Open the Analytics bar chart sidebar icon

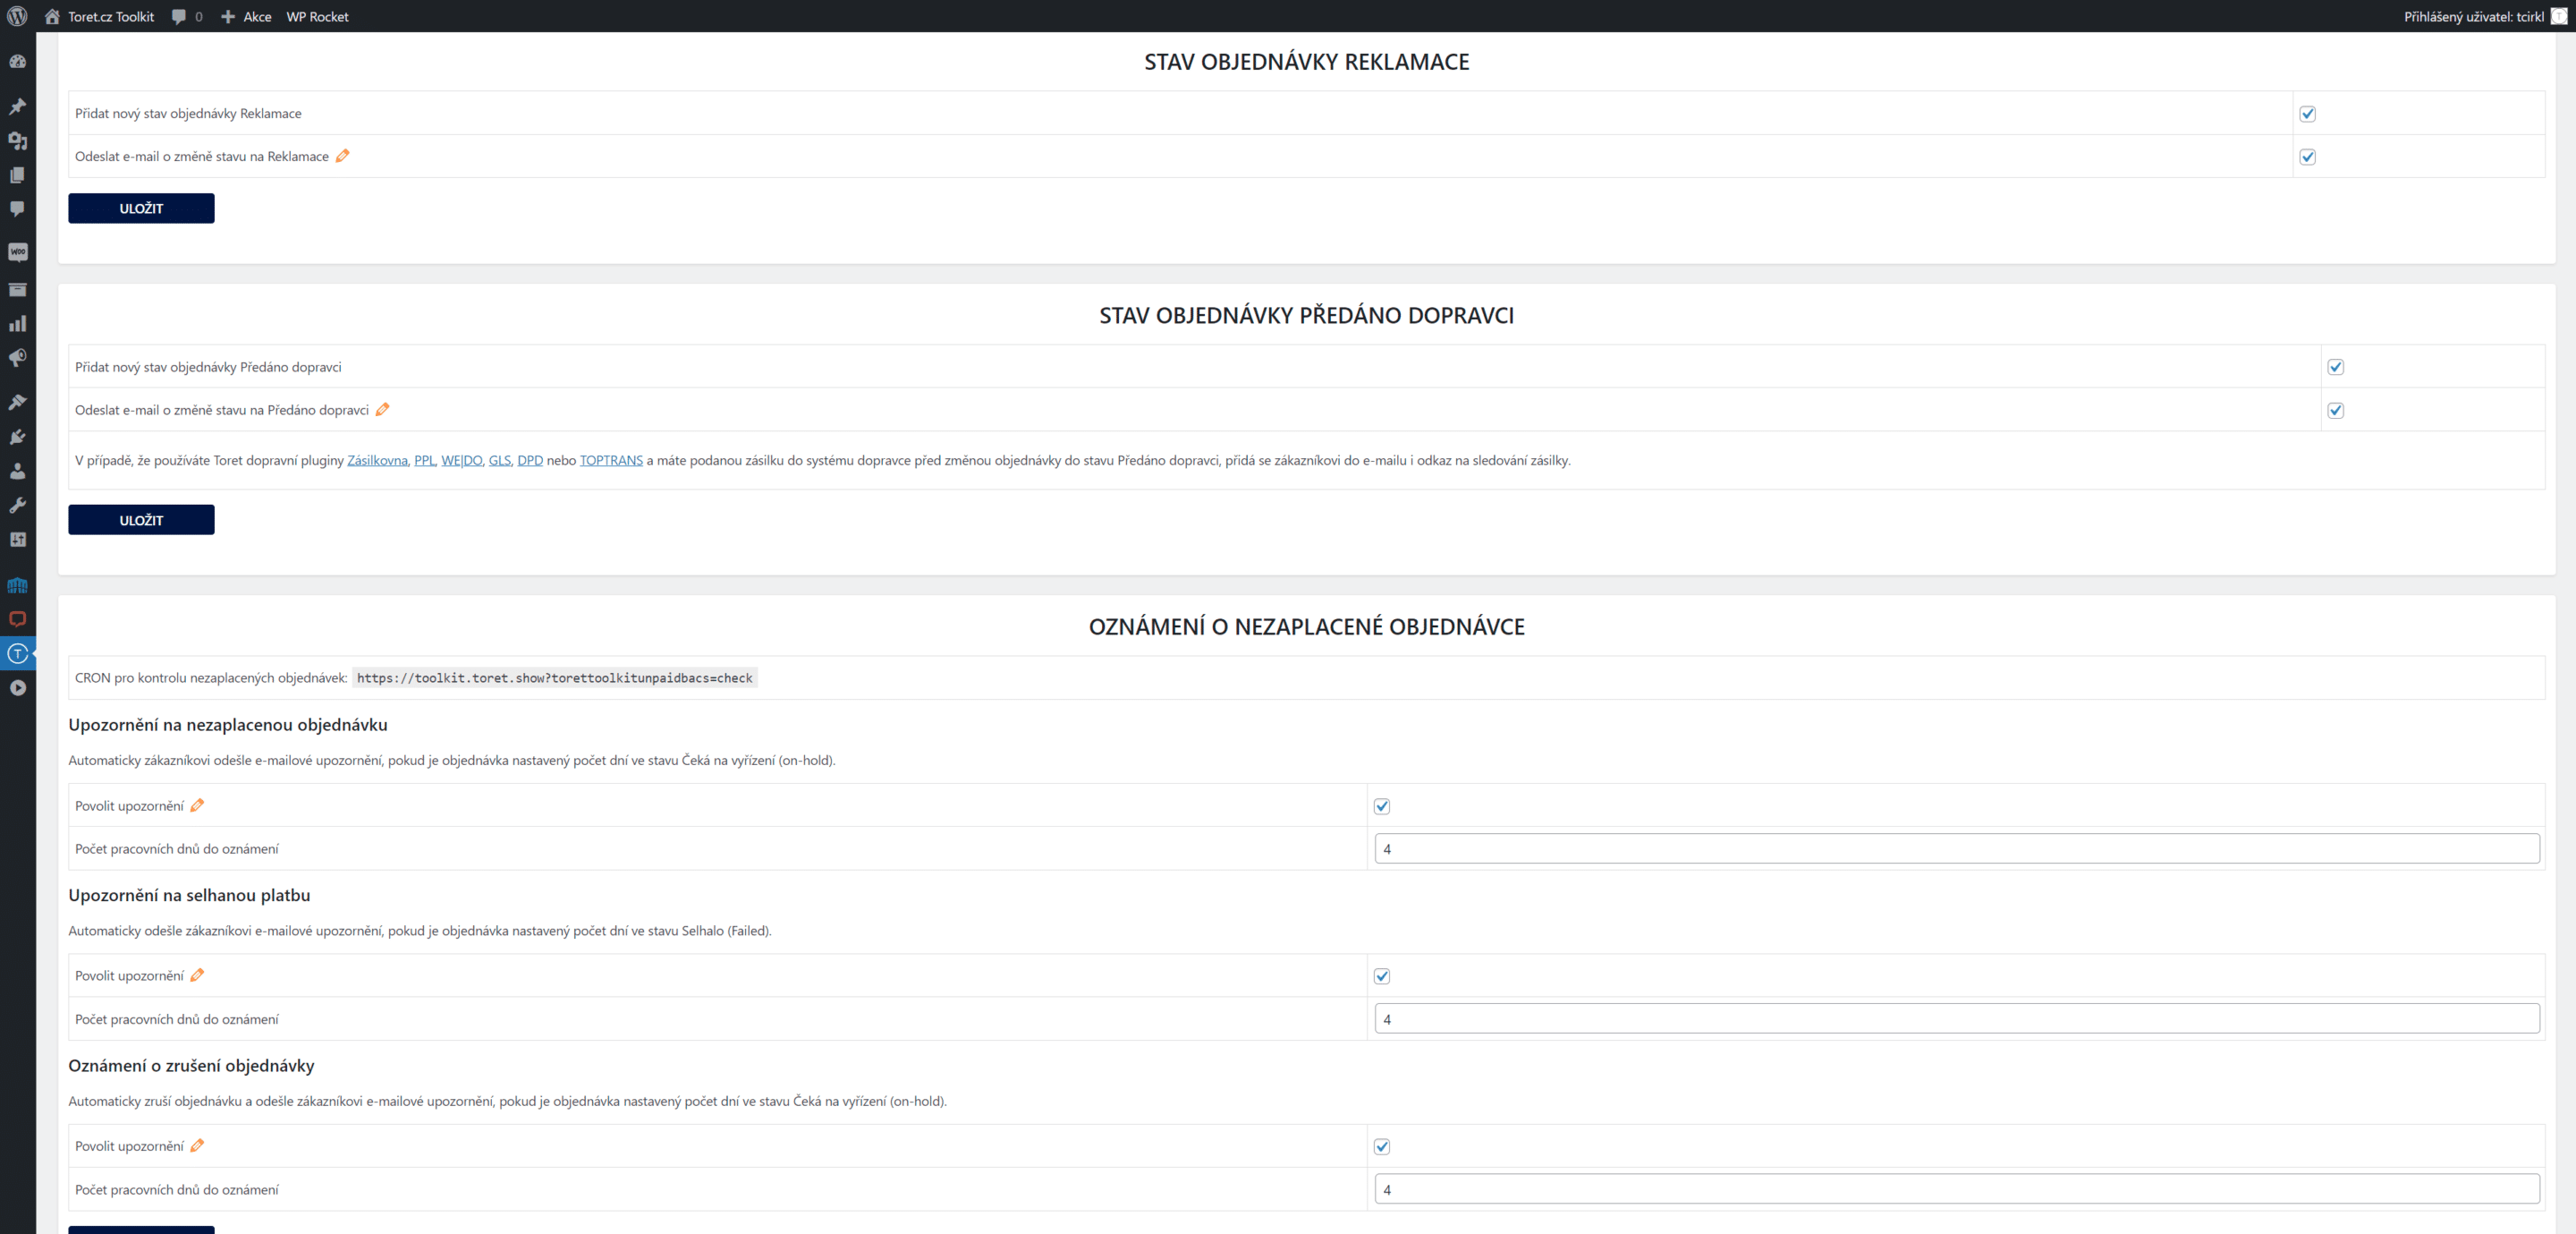17,323
